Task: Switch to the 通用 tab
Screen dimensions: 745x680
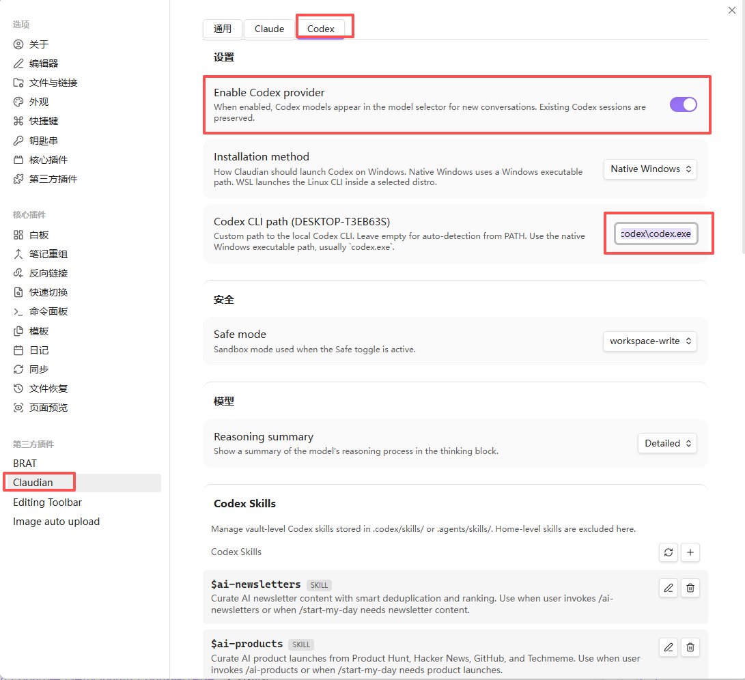Action: [x=223, y=29]
